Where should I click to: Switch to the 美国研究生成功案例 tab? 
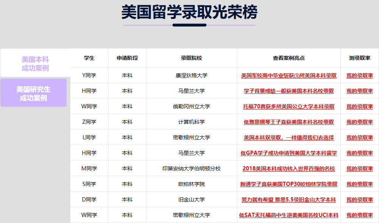point(33,93)
